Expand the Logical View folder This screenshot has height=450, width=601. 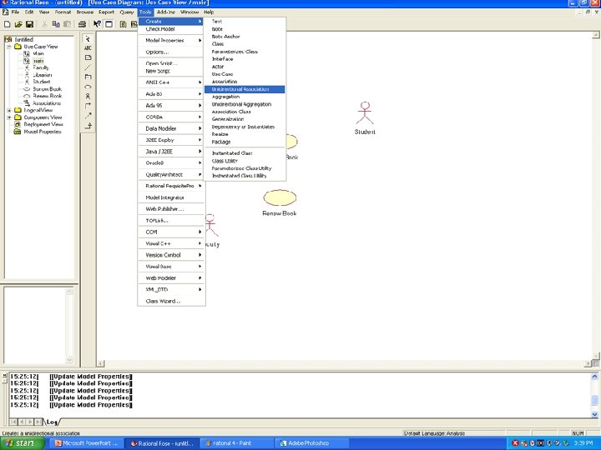pyautogui.click(x=9, y=110)
